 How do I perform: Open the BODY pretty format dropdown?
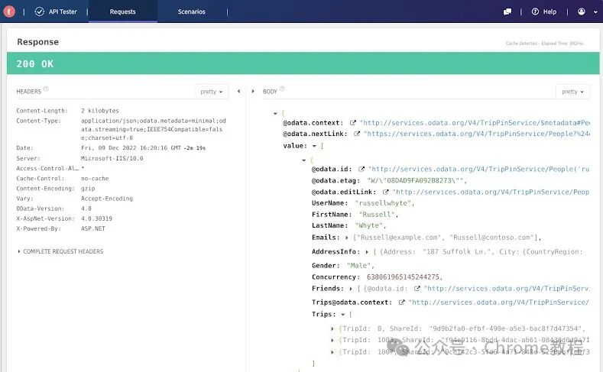572,92
